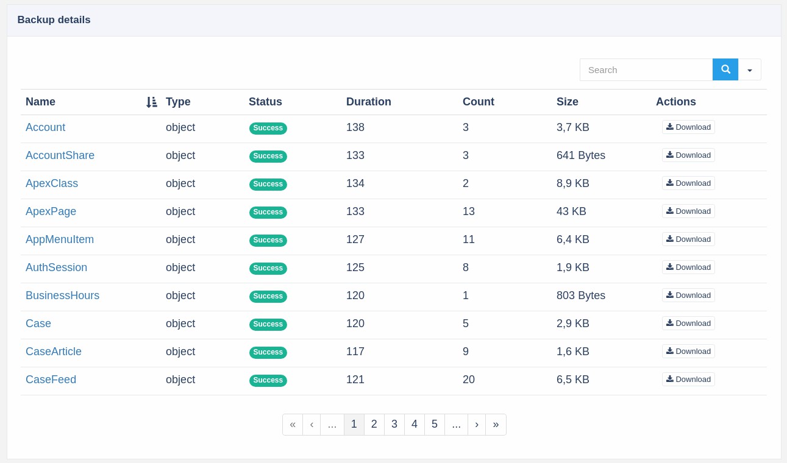Image resolution: width=787 pixels, height=463 pixels.
Task: Click the duration value 138
Action: (355, 127)
